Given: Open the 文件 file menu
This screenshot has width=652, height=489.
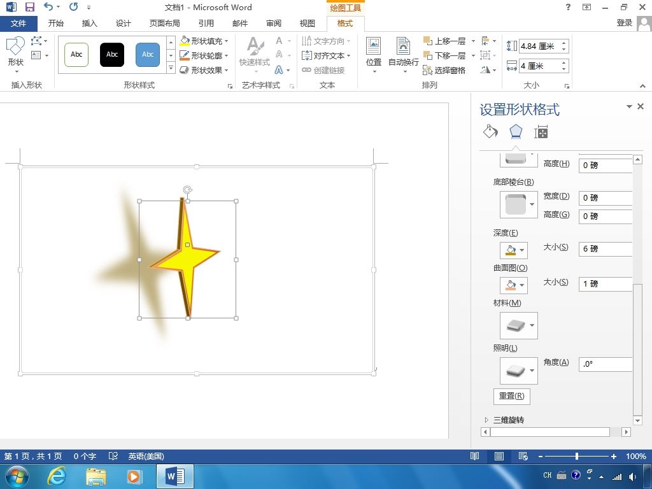Looking at the screenshot, I should click(18, 24).
